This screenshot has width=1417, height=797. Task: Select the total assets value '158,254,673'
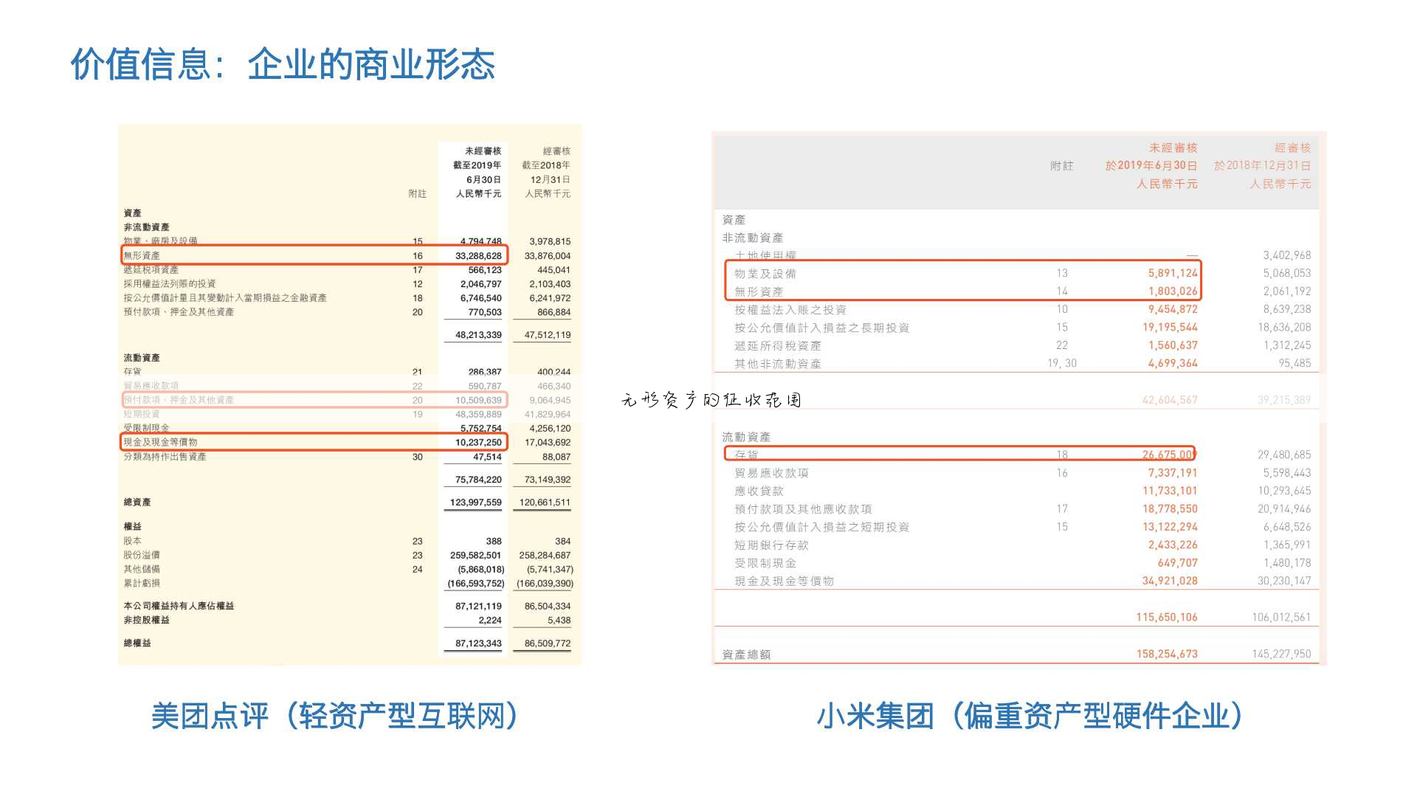pos(1167,655)
